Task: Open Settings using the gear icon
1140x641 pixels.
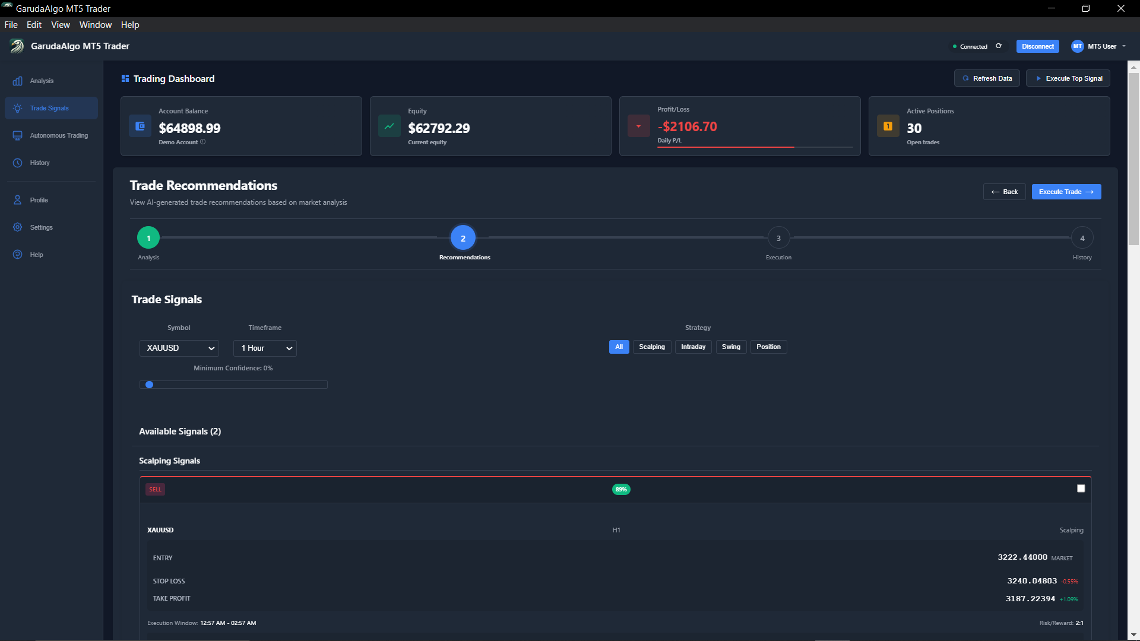Action: (x=17, y=227)
